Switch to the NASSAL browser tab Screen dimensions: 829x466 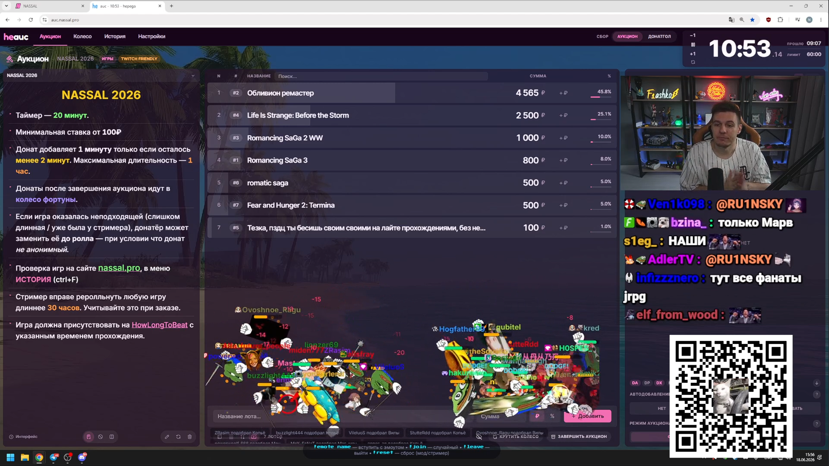point(48,6)
